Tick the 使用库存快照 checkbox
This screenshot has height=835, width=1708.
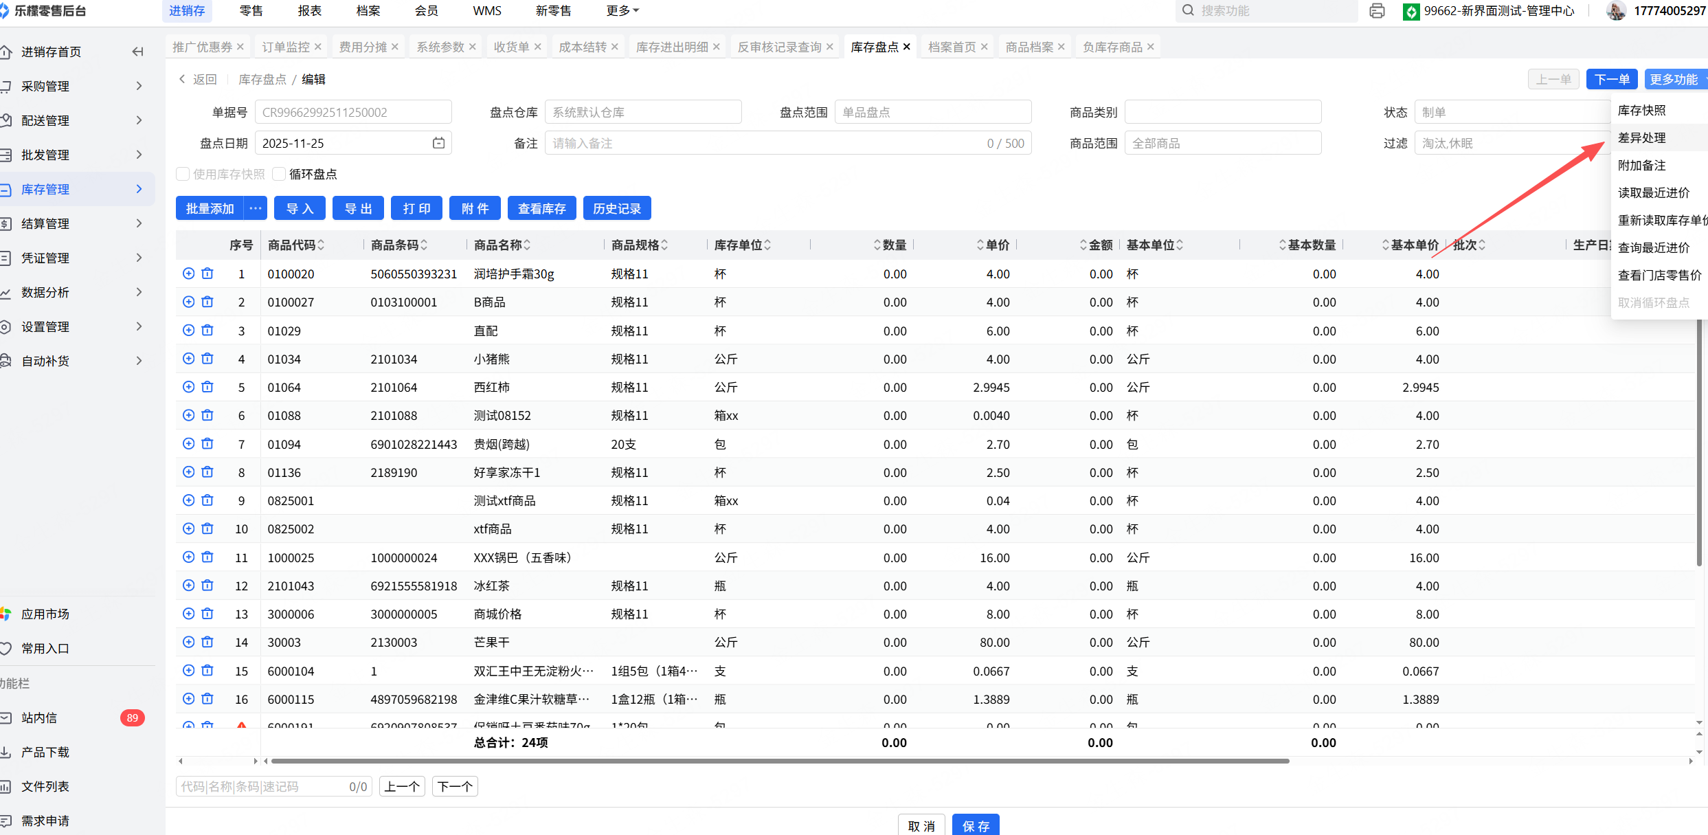point(183,174)
